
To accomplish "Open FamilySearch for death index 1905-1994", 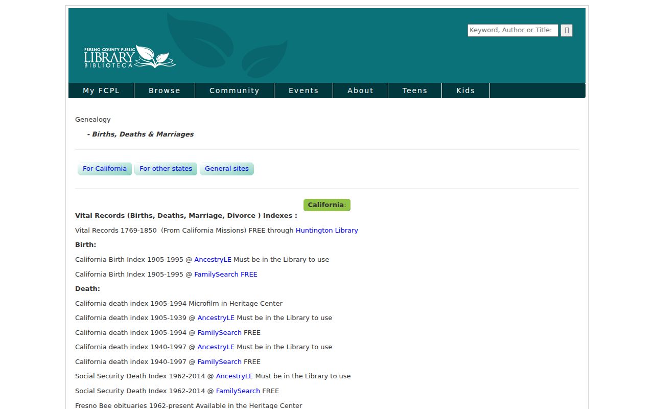I will [220, 333].
